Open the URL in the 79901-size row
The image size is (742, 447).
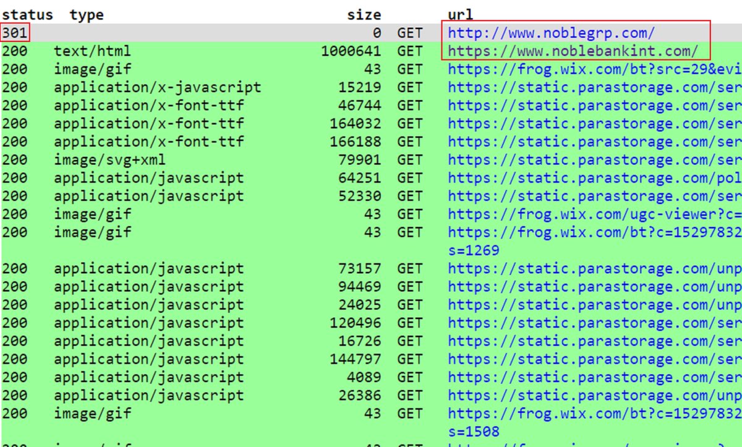595,160
